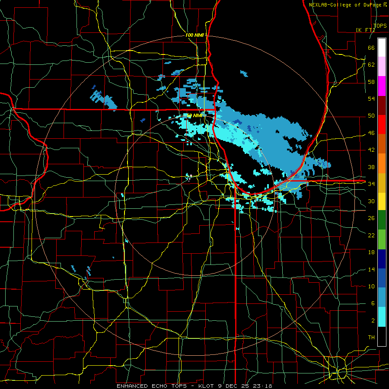The width and height of the screenshot is (389, 389).
Task: Click the light pink legend swatch
Action: coord(382,67)
